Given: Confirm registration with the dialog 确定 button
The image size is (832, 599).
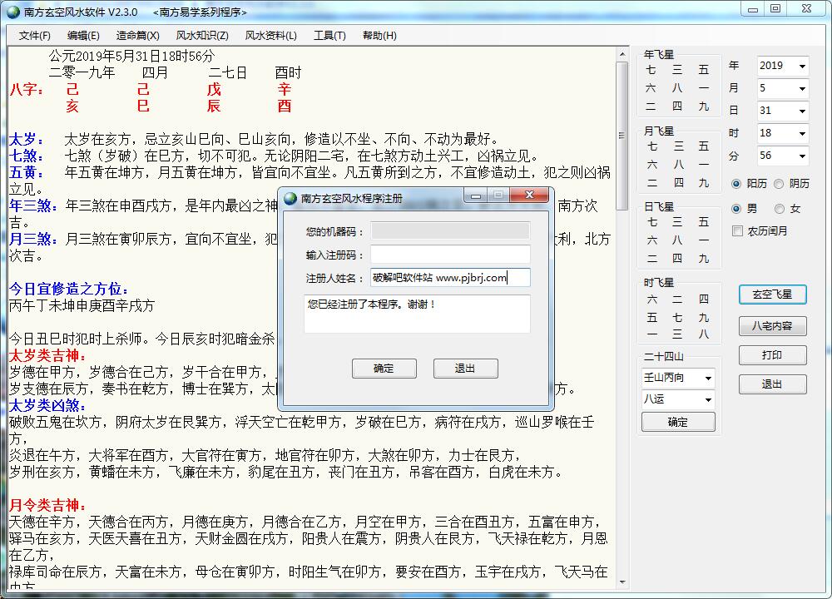Looking at the screenshot, I should pos(384,369).
